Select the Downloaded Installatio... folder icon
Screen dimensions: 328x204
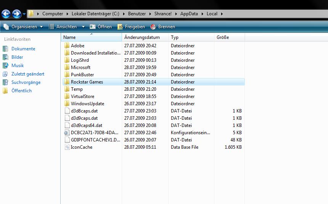pyautogui.click(x=67, y=53)
